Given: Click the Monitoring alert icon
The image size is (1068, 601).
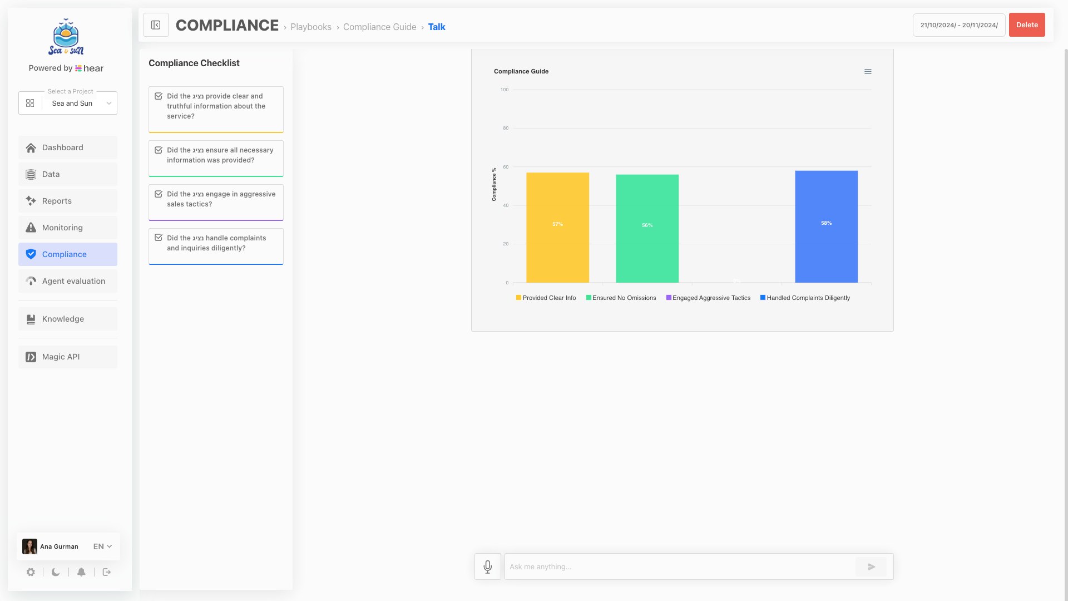Looking at the screenshot, I should pos(31,228).
